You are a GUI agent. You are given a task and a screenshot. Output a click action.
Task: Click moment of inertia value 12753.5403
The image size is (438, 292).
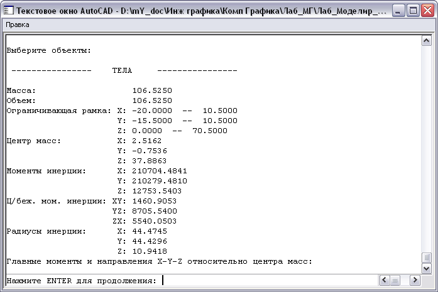(x=157, y=192)
